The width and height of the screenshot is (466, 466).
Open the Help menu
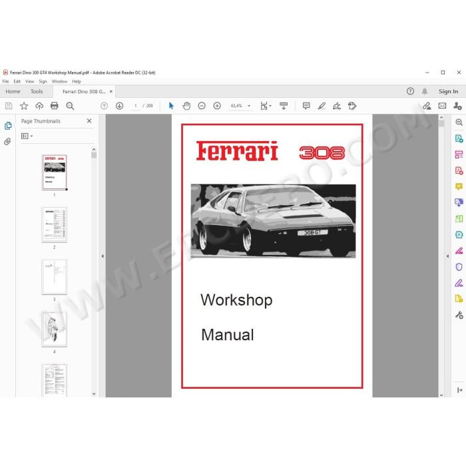(x=77, y=81)
